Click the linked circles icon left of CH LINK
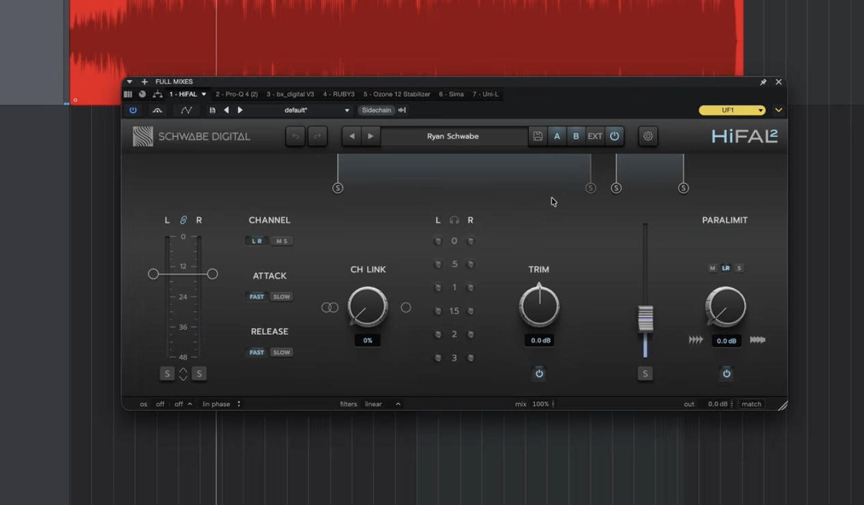 (330, 308)
